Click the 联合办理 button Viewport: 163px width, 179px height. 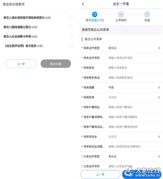tap(56, 64)
